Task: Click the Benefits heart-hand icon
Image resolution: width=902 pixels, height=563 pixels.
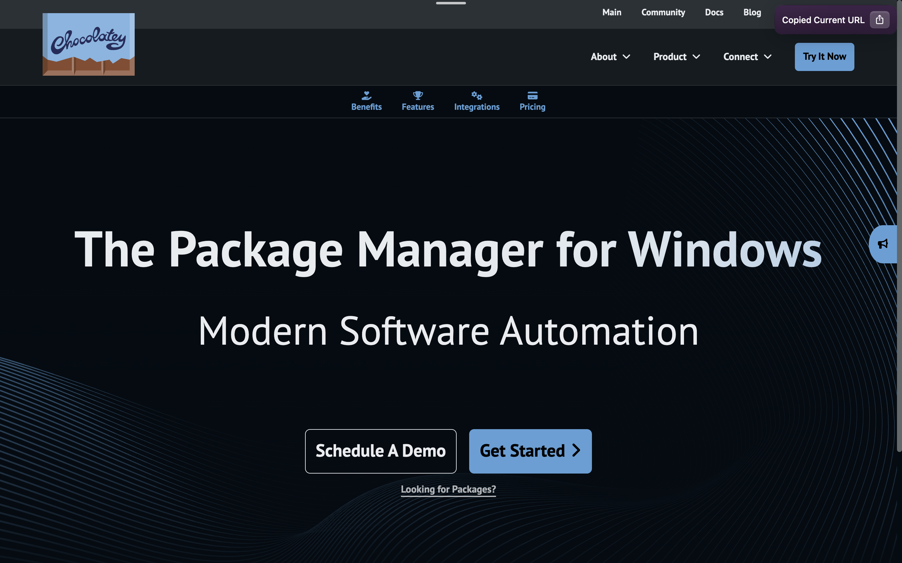Action: pos(366,96)
